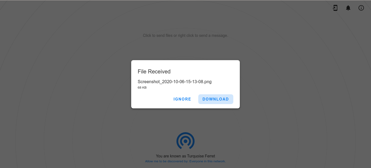Image resolution: width=371 pixels, height=168 pixels.
Task: Click the blue Snapdrop radar logo
Action: 185,141
